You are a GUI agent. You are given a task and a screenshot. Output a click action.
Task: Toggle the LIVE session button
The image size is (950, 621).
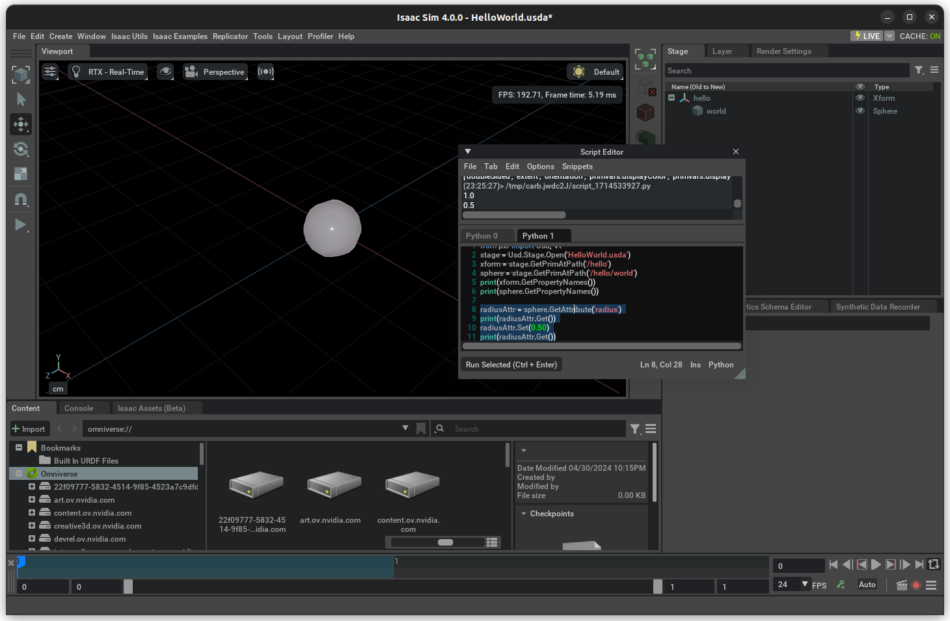[x=867, y=36]
